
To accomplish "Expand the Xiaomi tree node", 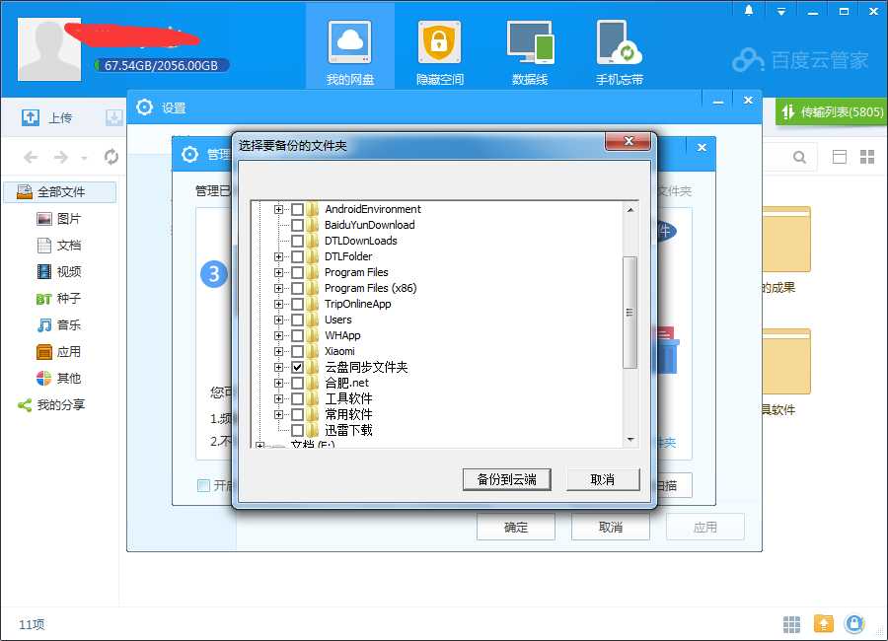I will [278, 352].
